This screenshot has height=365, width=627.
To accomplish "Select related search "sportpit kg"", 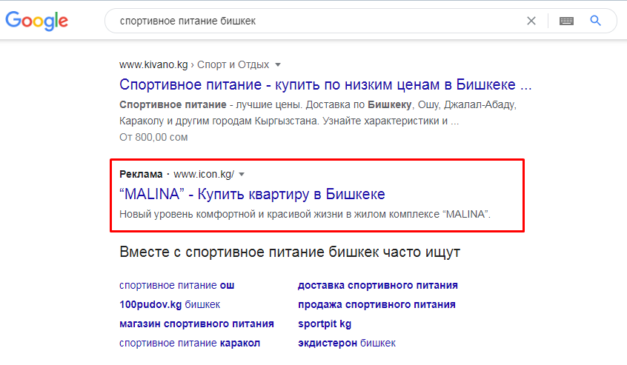I will click(325, 324).
